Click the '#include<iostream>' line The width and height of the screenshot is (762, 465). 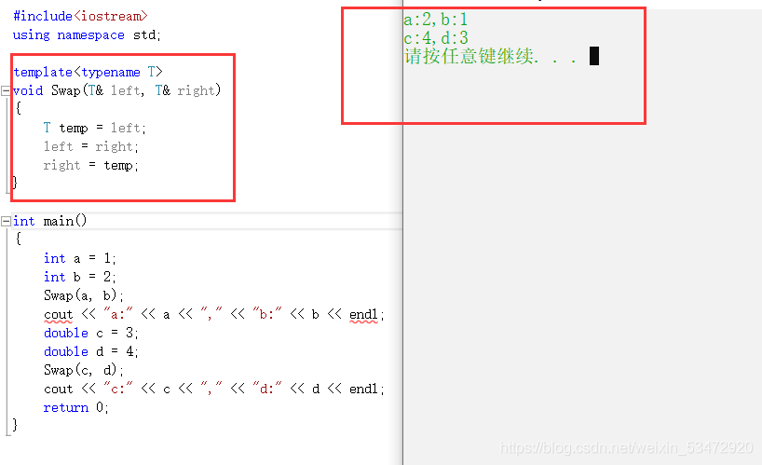coord(80,16)
